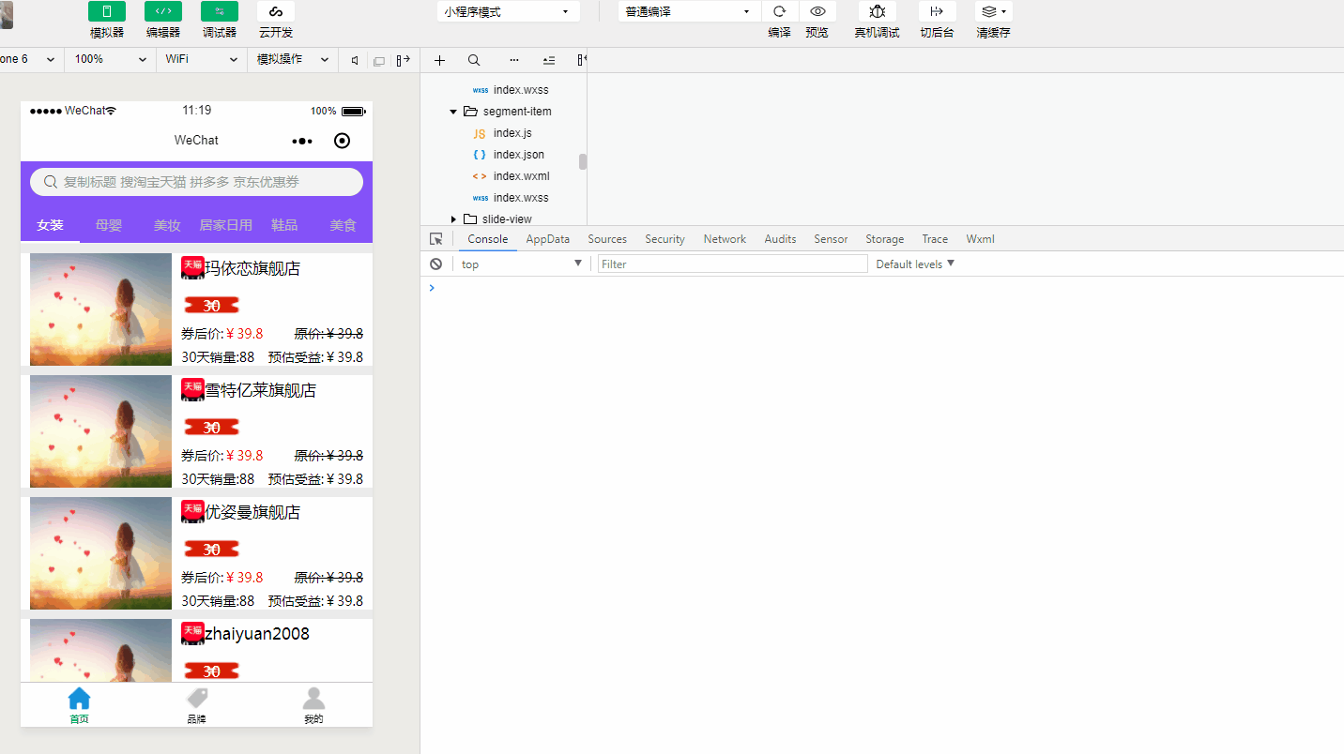Toggle the 编辑器 editor panel
This screenshot has height=754, width=1344.
pyautogui.click(x=162, y=11)
